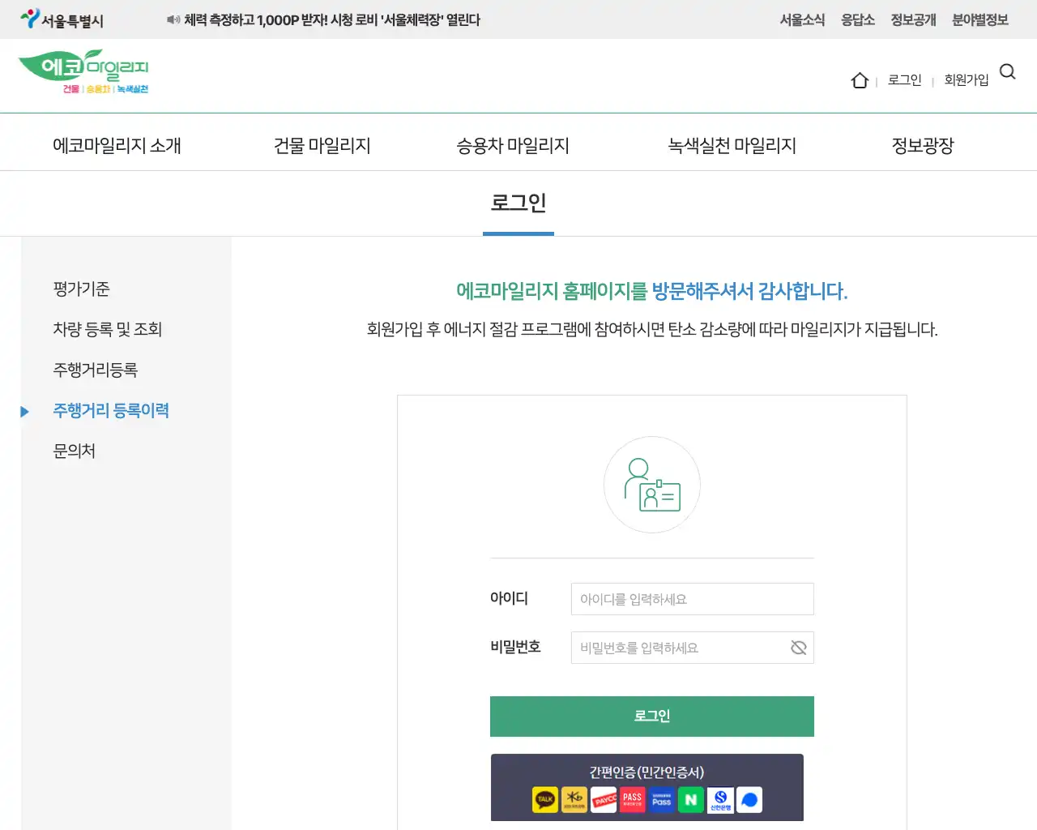The width and height of the screenshot is (1037, 830).
Task: Choose Toss authentication icon
Action: point(749,800)
